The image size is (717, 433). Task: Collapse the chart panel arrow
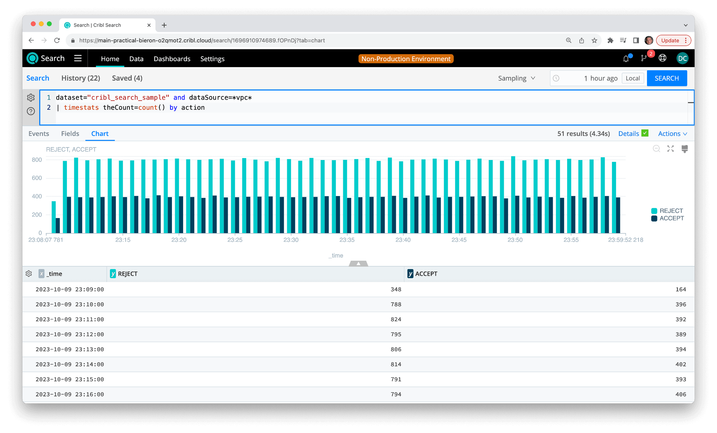(358, 264)
